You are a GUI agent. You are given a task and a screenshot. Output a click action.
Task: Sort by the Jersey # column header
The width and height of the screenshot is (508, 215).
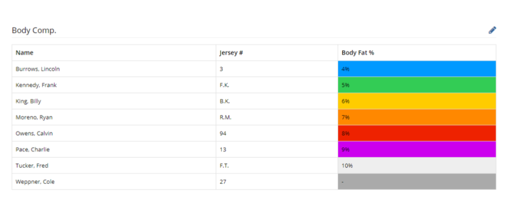point(231,53)
